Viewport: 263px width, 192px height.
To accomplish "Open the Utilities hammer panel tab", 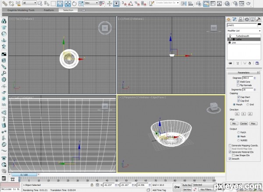I will coord(258,20).
